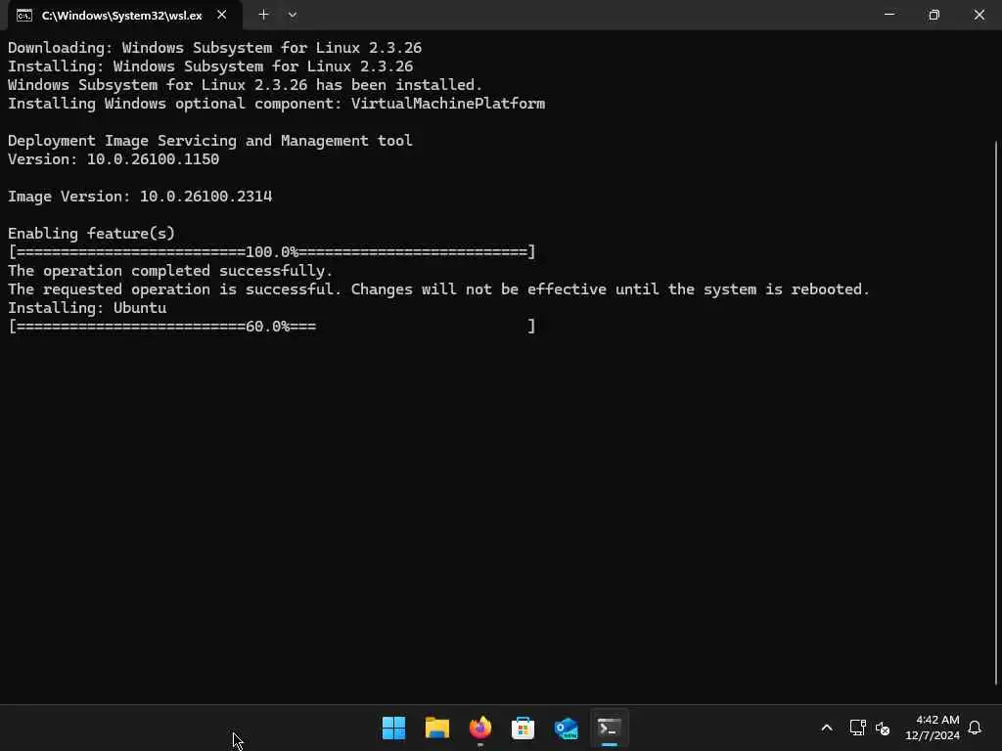This screenshot has width=1002, height=751.
Task: Minimize the terminal window
Action: [x=888, y=15]
